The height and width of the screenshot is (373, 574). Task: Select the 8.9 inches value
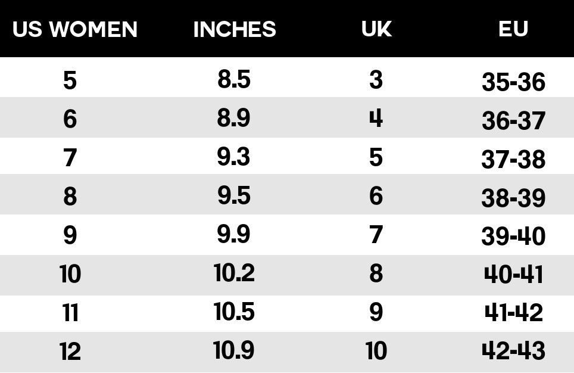[x=234, y=119]
